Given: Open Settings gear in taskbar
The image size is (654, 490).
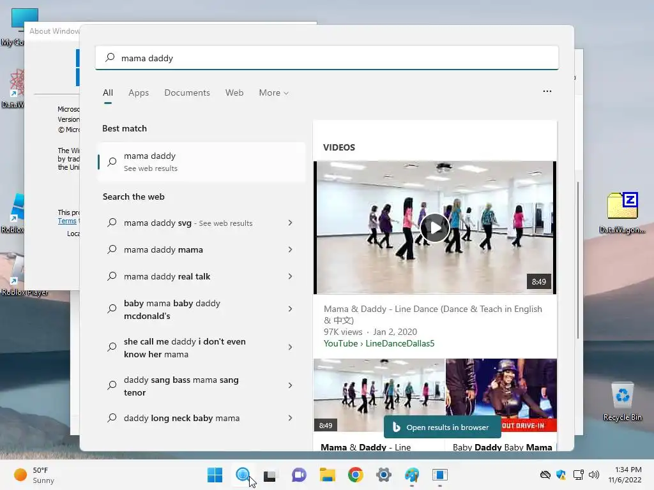Looking at the screenshot, I should tap(384, 475).
